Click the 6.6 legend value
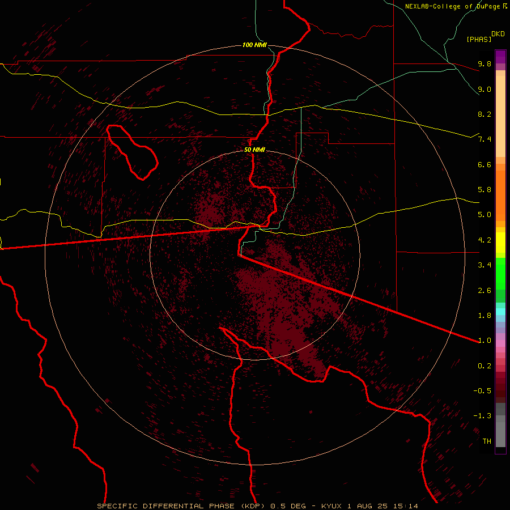The height and width of the screenshot is (510, 510). pos(484,164)
